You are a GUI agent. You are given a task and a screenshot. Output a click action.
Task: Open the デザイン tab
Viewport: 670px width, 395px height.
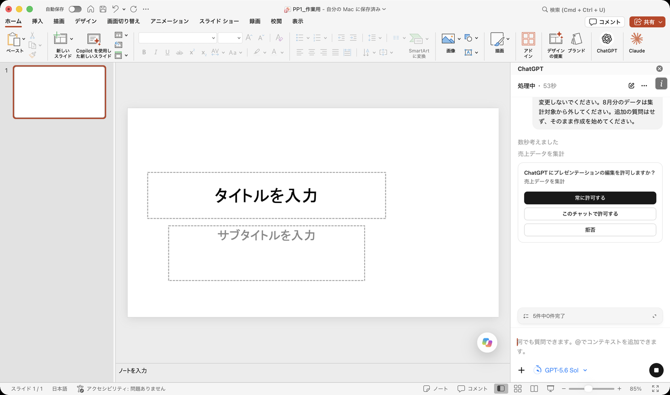(x=86, y=21)
